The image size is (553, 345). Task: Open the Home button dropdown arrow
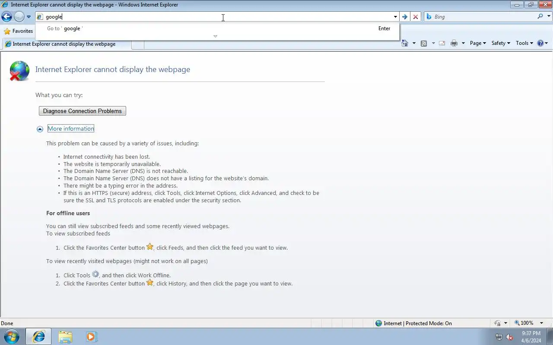pos(414,43)
